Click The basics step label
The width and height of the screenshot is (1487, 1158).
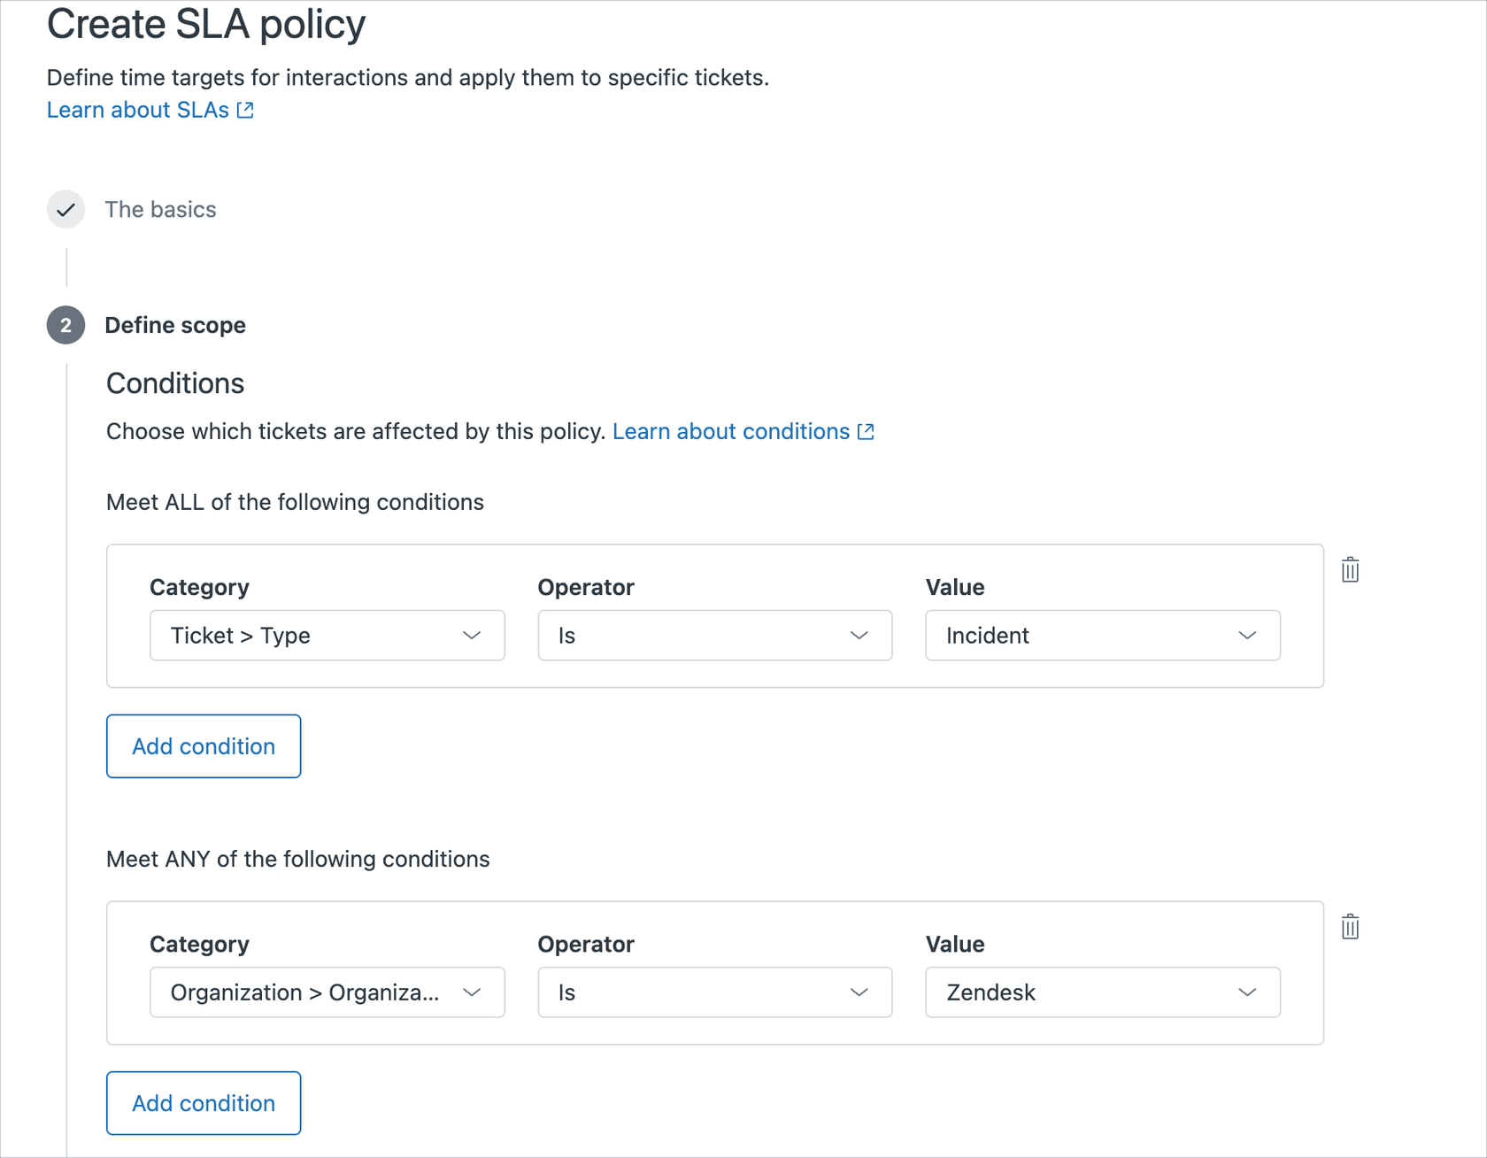tap(160, 209)
